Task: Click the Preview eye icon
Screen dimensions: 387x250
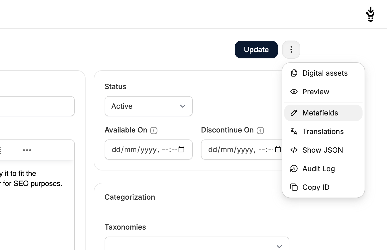Action: (x=294, y=92)
